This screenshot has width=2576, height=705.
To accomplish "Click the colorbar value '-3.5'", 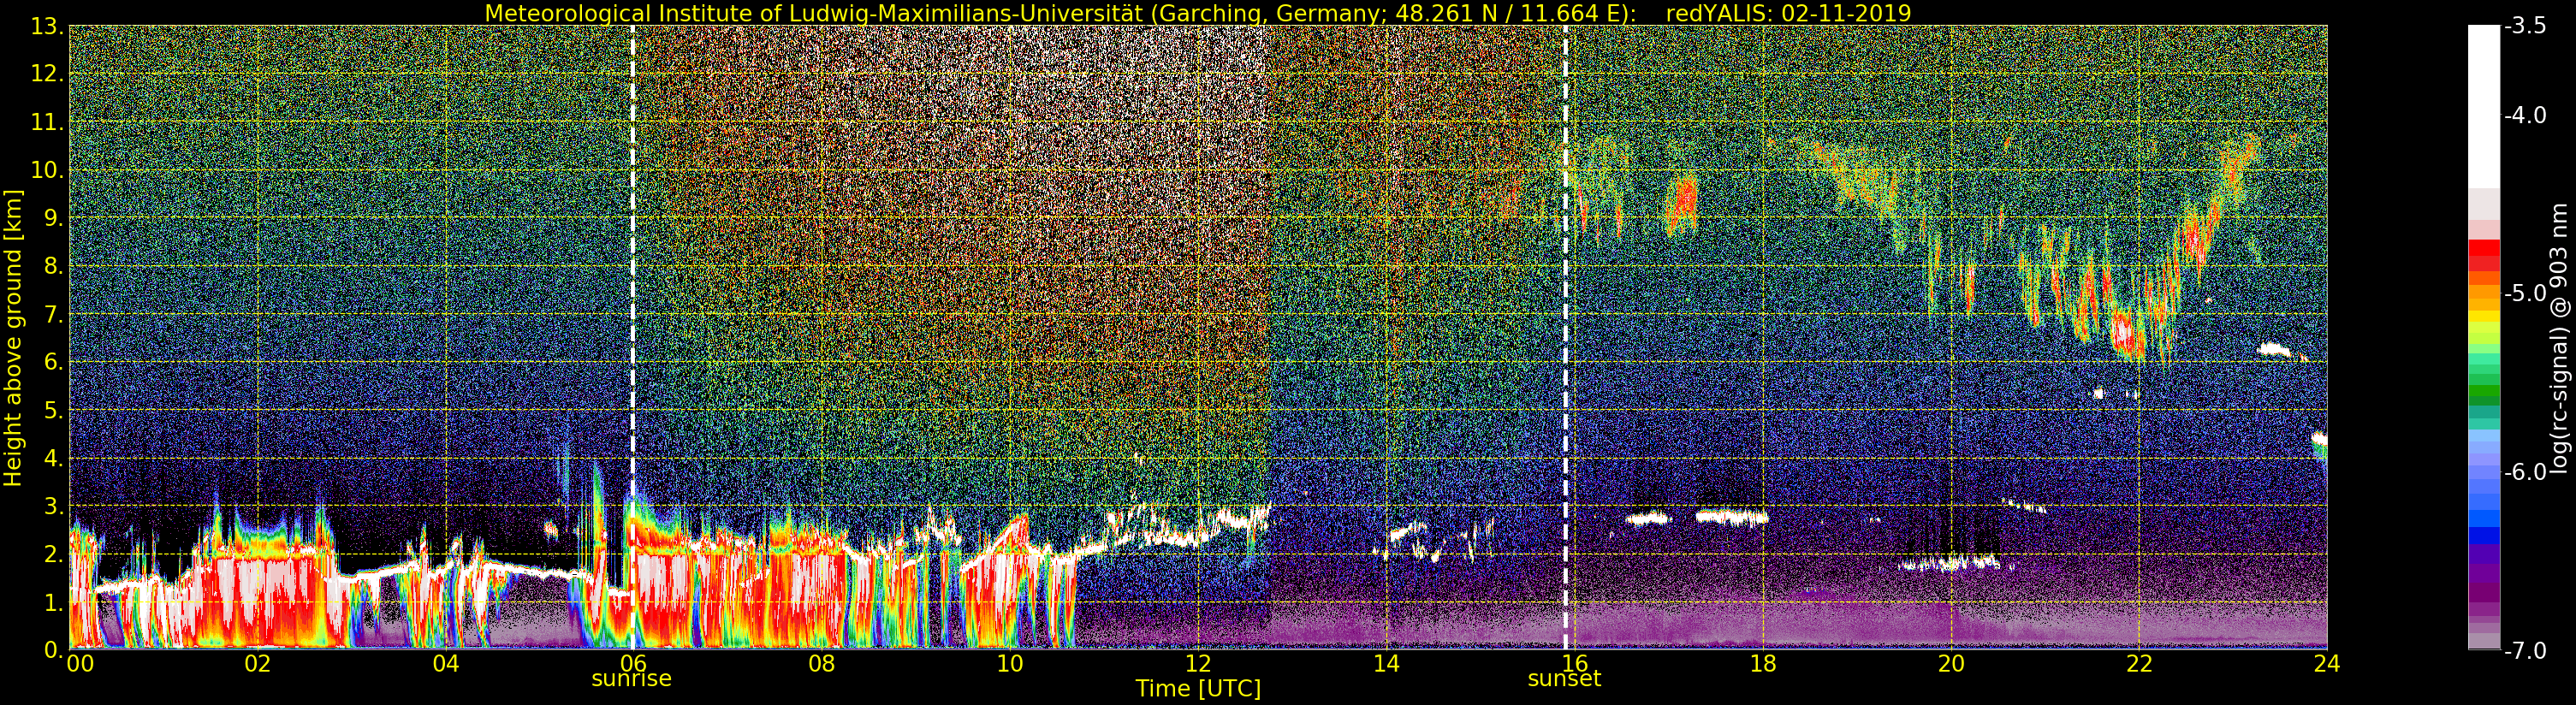I will (2524, 27).
